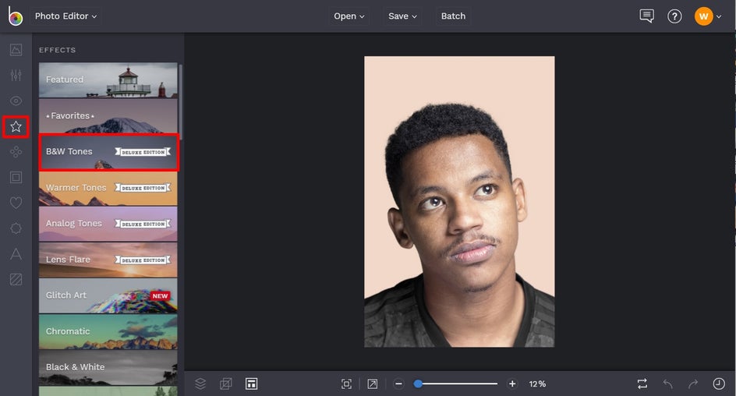This screenshot has width=736, height=396.
Task: Click the resize canvas arrow icon
Action: [x=372, y=384]
